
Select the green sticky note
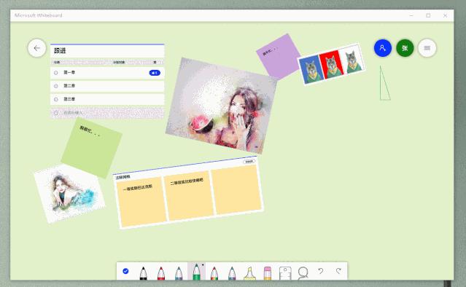coord(92,148)
